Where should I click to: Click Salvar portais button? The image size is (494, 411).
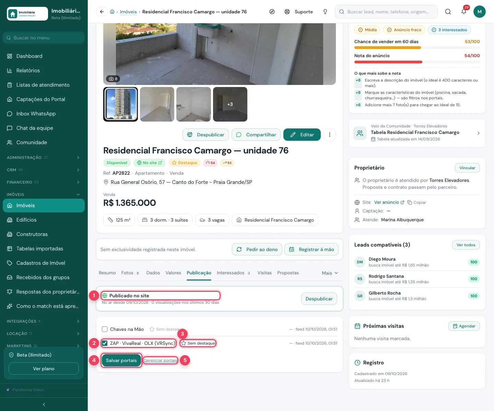[x=121, y=360]
